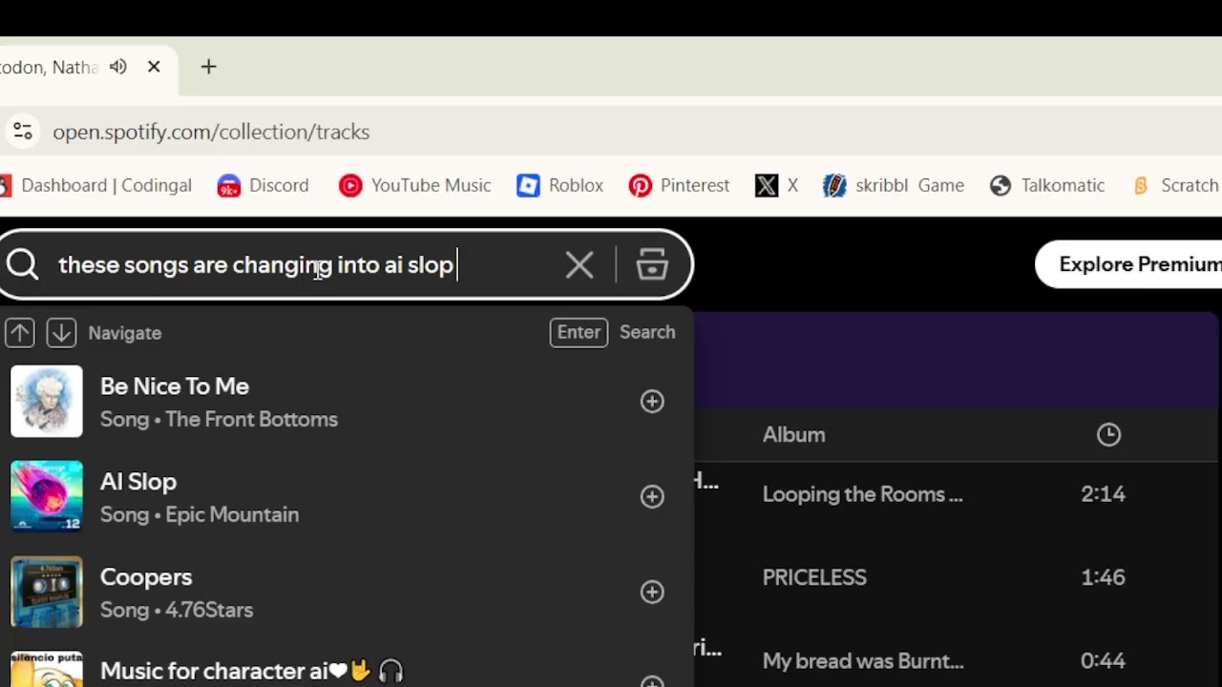Click 4.76Stars artist text
1222x687 pixels.
pyautogui.click(x=209, y=610)
